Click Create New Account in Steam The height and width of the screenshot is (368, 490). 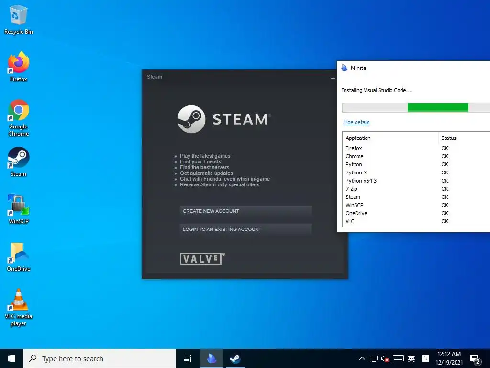point(245,211)
